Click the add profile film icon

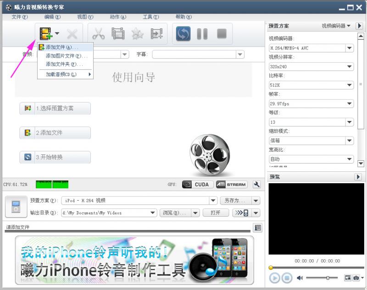(156, 34)
